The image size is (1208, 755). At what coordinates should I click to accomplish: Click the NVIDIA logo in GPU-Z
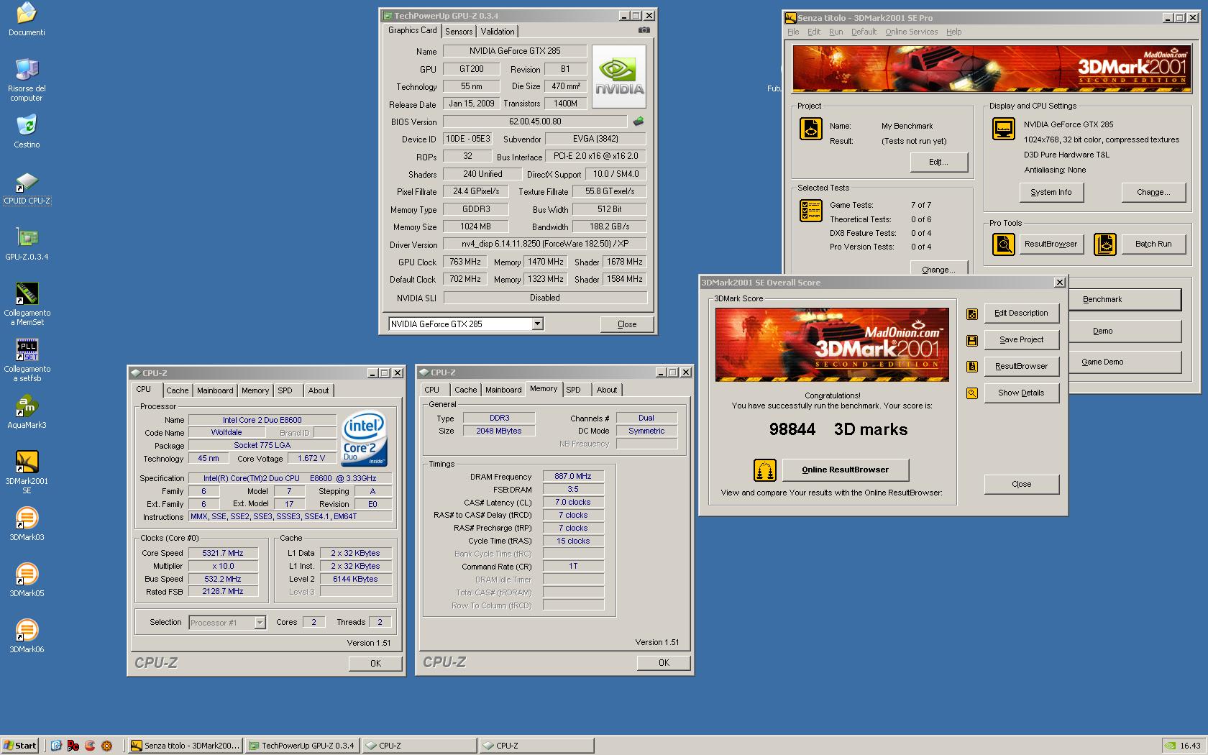pos(619,77)
